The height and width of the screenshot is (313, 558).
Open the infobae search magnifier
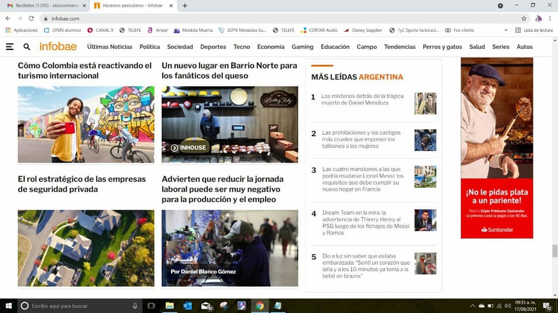27,46
